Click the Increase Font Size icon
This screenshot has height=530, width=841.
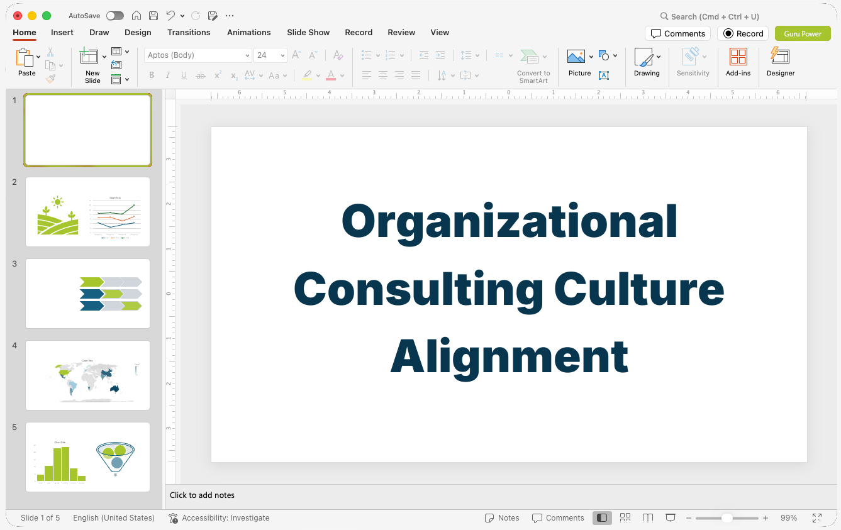pos(297,55)
